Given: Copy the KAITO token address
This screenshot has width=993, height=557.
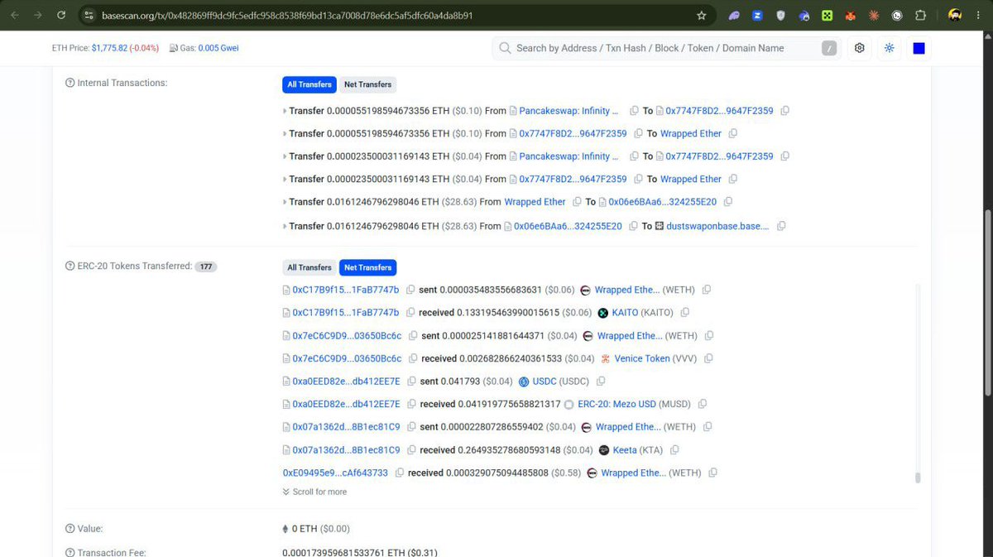Looking at the screenshot, I should [x=684, y=313].
